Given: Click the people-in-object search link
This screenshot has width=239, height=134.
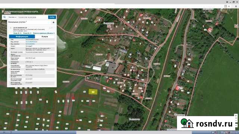Looking at the screenshot, I should point(44,33).
